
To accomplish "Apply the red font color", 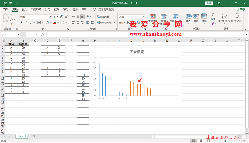I will tap(55, 23).
